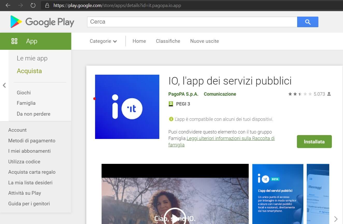Open the BETA app screenshot thumbnail

[277, 194]
